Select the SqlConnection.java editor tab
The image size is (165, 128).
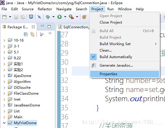click(x=74, y=27)
